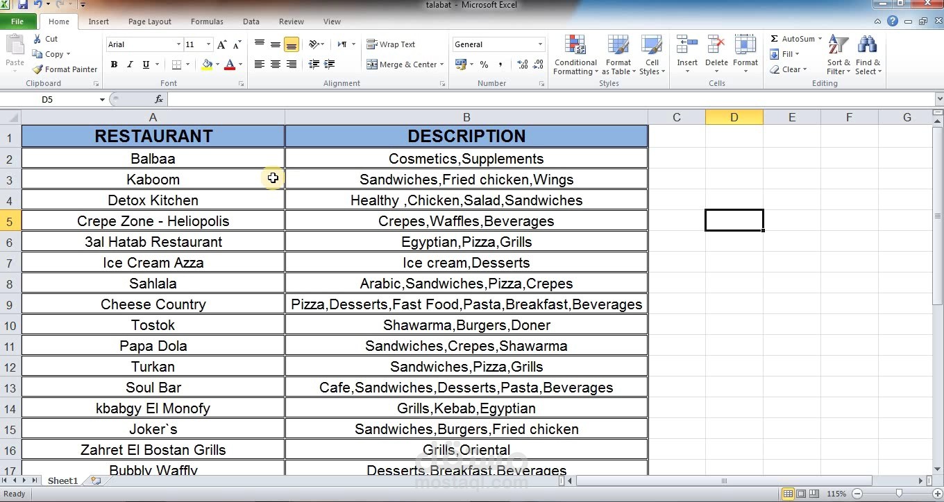Open Merge & Center dropdown arrow
The height and width of the screenshot is (502, 944).
click(x=443, y=64)
